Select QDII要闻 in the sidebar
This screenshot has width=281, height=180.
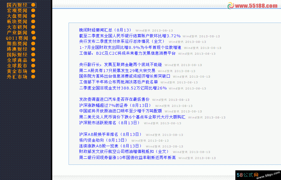point(17,38)
